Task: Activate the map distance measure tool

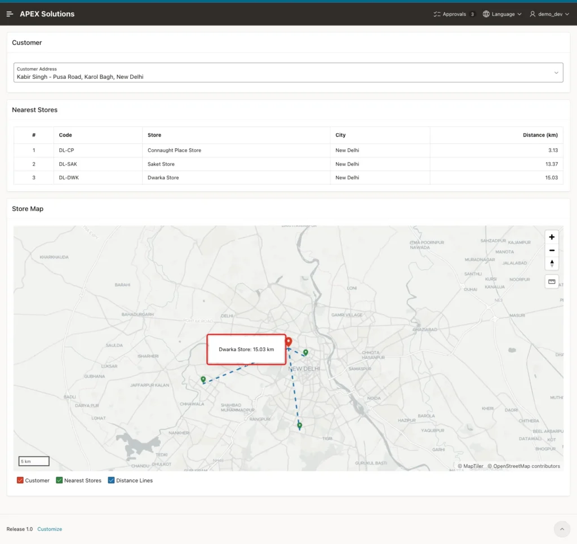Action: (x=552, y=281)
